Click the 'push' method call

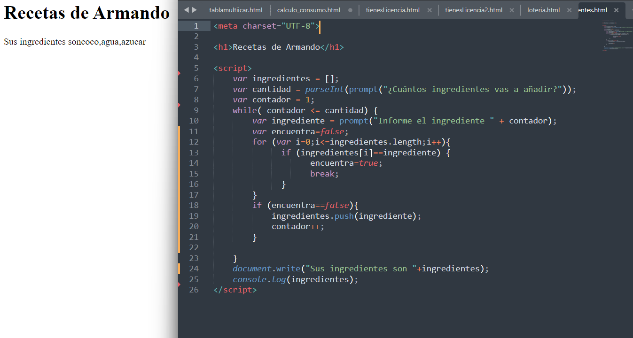pos(344,216)
